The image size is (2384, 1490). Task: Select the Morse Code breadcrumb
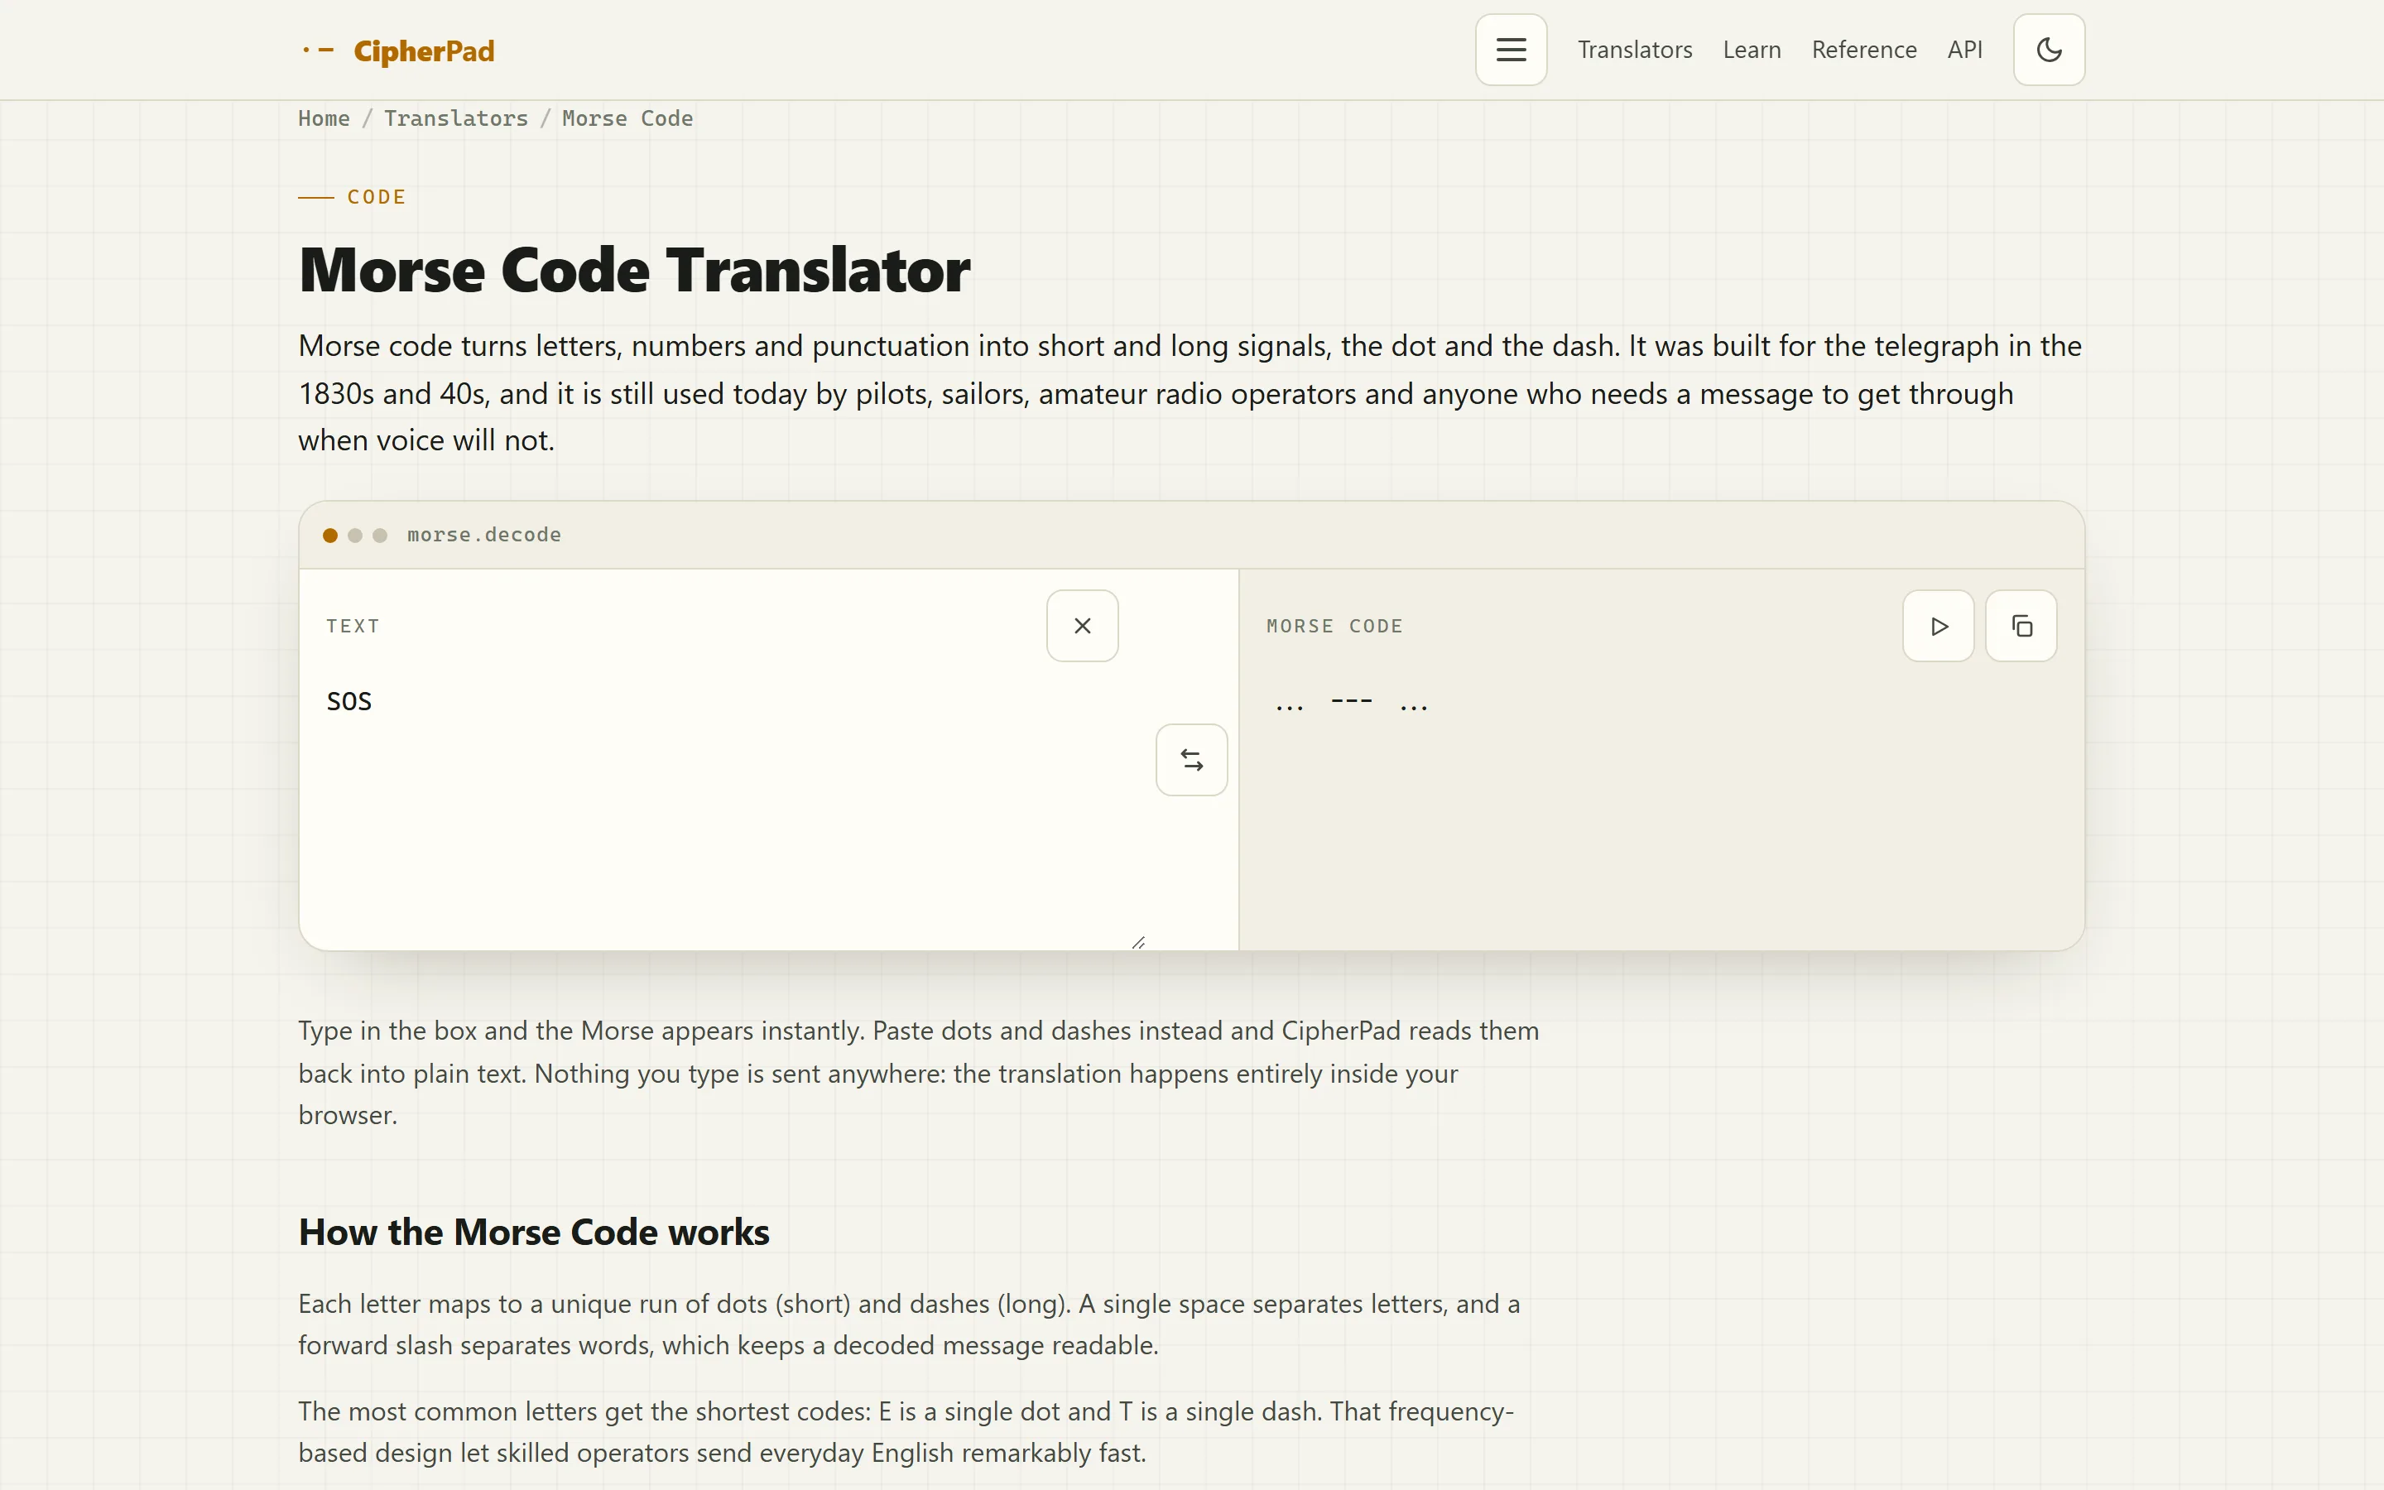click(x=627, y=118)
